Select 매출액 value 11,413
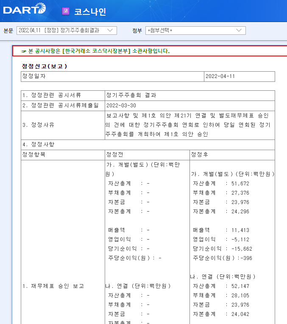 pos(240,230)
